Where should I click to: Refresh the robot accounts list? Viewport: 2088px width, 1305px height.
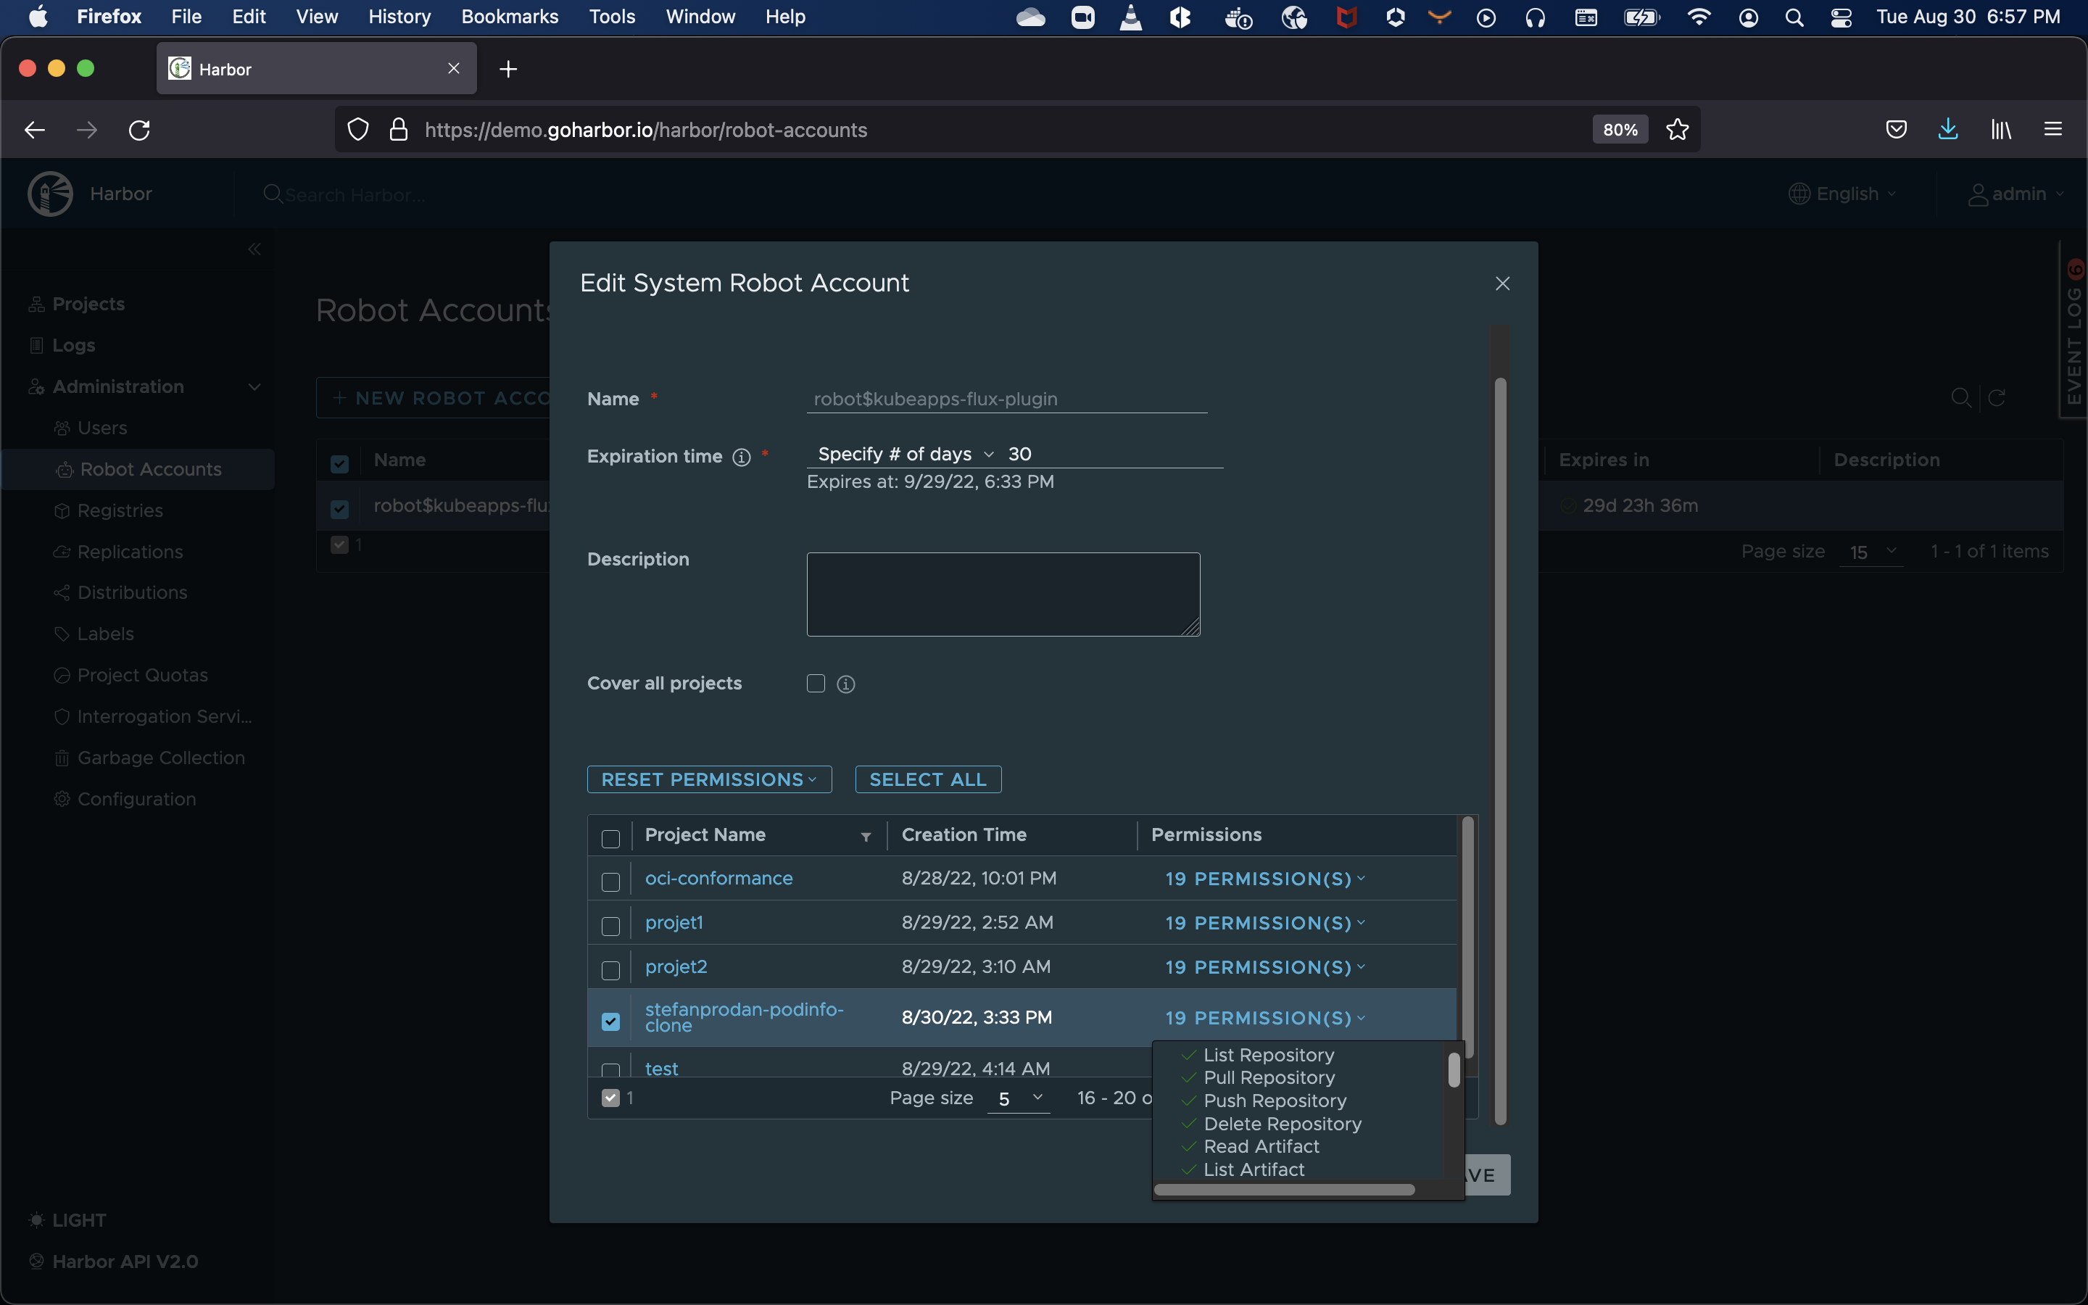1997,398
